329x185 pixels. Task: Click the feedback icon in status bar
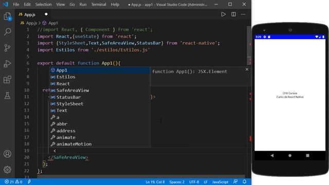coord(235,181)
